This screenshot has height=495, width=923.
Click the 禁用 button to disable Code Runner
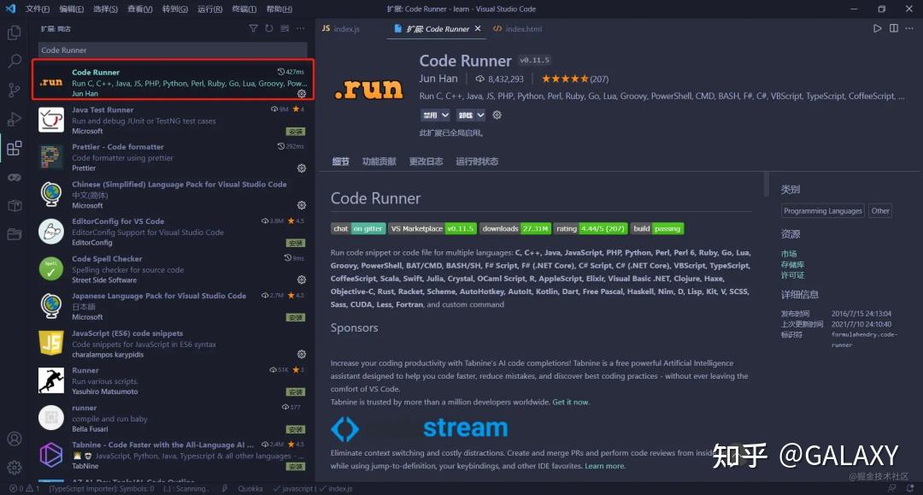(x=430, y=115)
